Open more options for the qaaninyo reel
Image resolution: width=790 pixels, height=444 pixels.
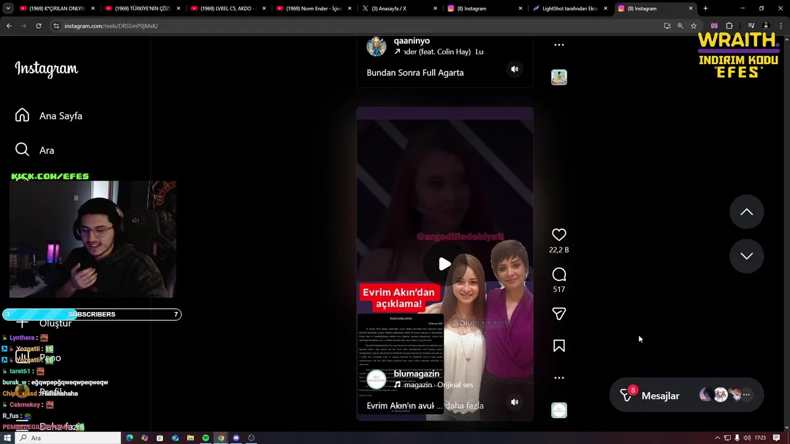coord(559,44)
